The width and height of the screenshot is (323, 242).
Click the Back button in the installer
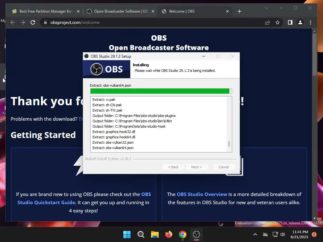tap(173, 167)
